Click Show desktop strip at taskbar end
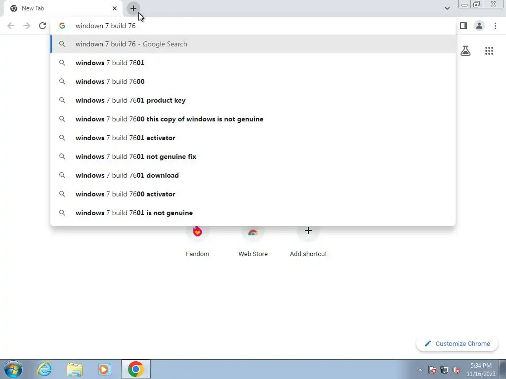 503,369
